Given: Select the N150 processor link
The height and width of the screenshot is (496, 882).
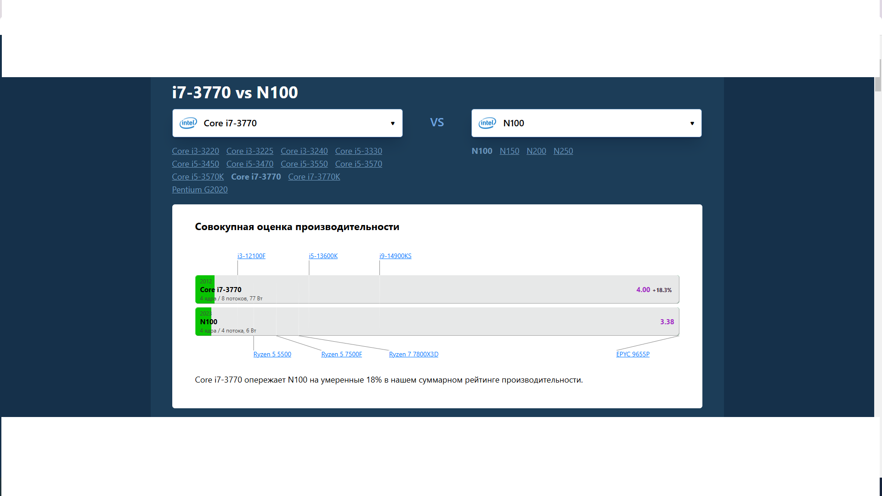Looking at the screenshot, I should 509,151.
